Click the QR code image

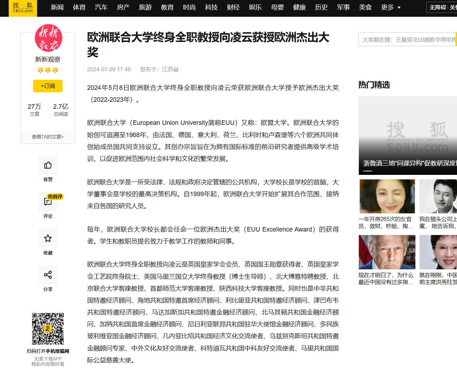(x=48, y=329)
